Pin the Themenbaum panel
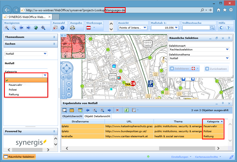The width and height of the screenshot is (237, 162). [x=54, y=37]
